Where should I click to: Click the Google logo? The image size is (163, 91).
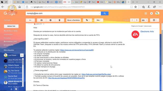click(x=10, y=13)
